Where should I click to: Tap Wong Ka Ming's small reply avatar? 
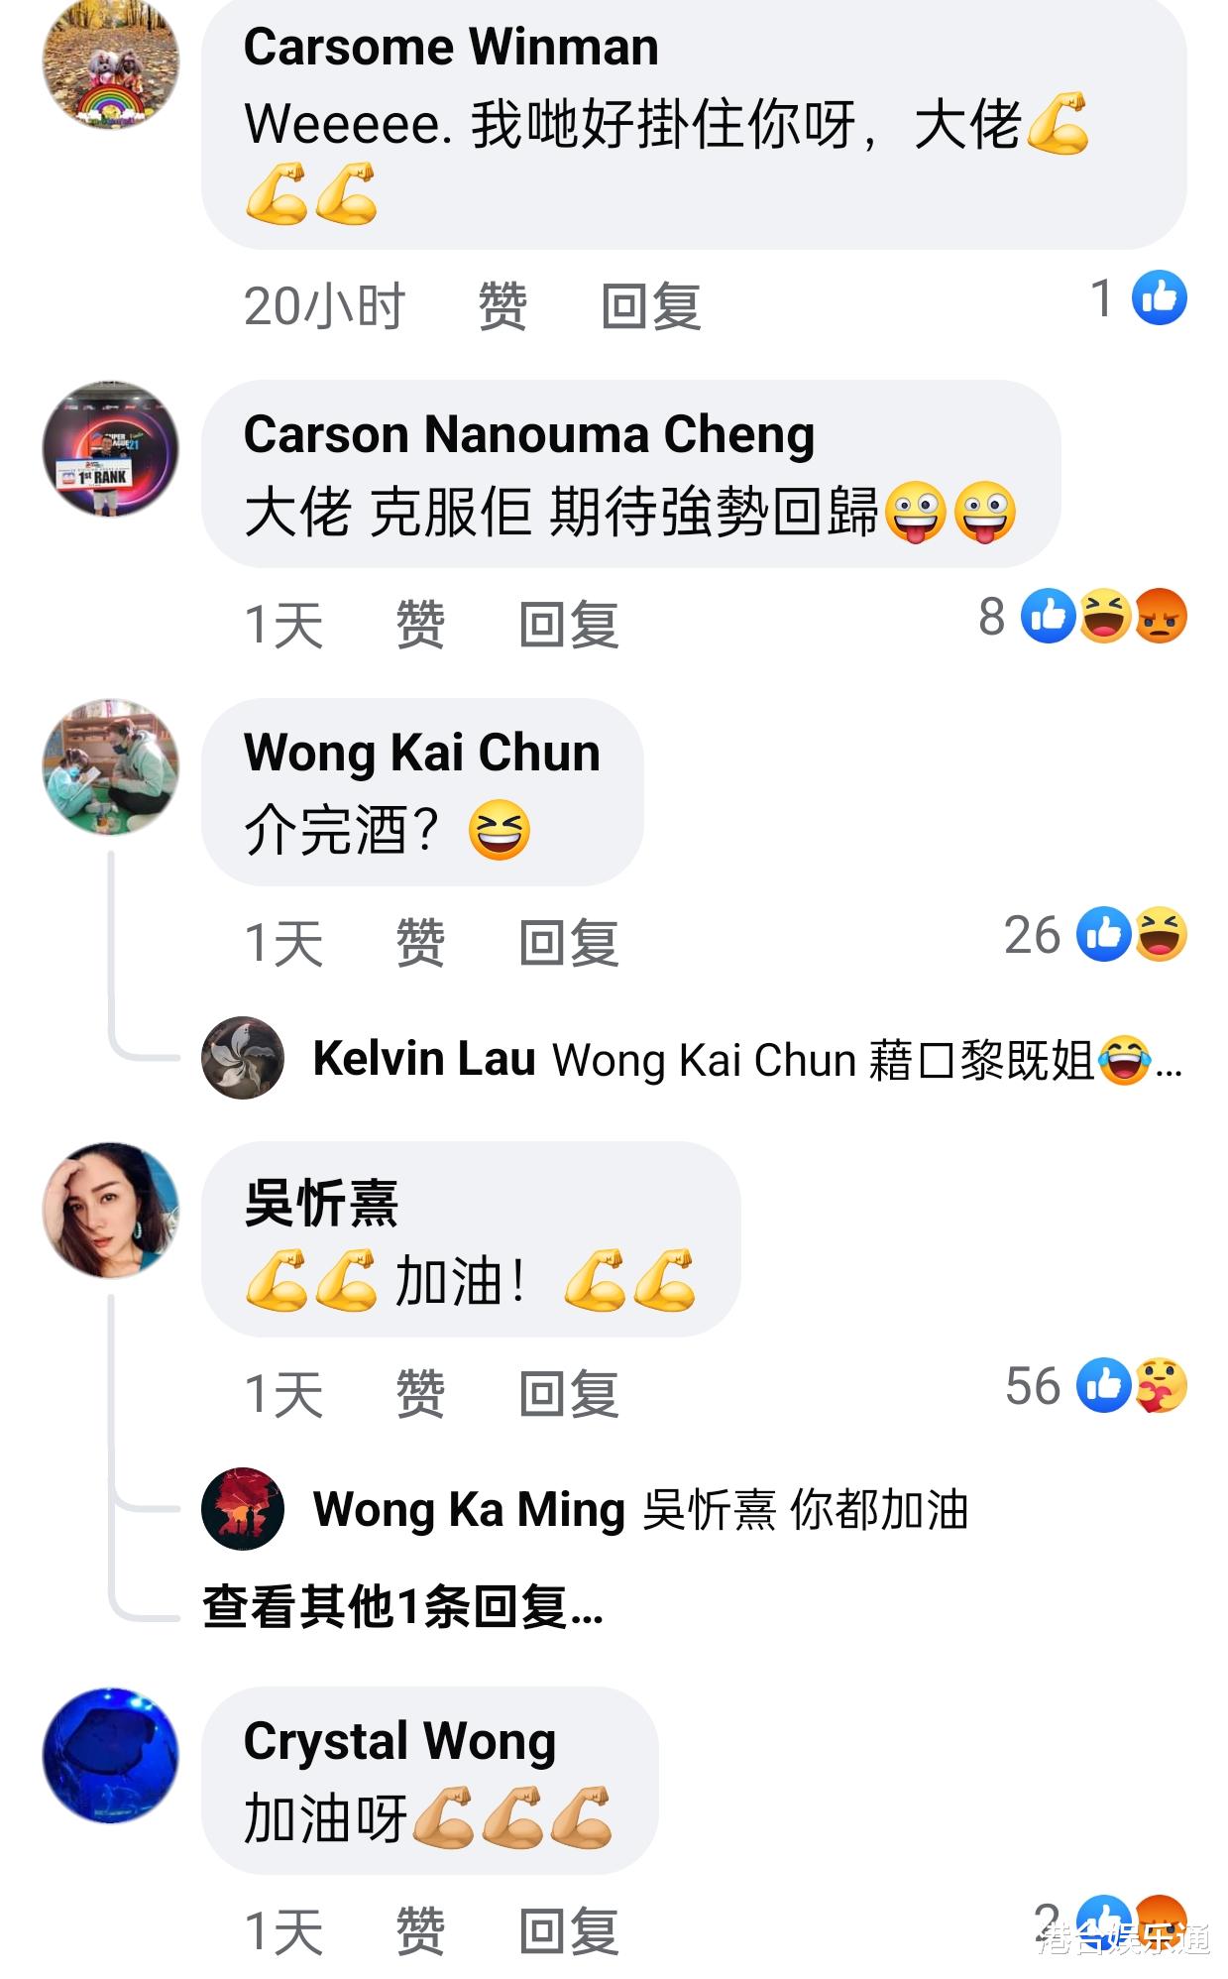pyautogui.click(x=243, y=1509)
